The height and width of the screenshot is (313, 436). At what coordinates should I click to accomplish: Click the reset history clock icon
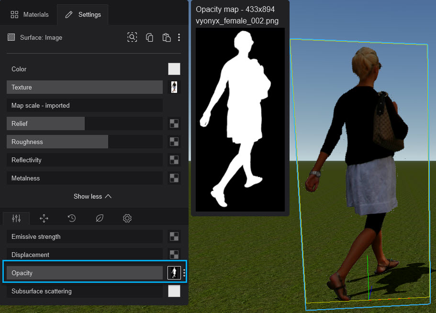coord(71,218)
